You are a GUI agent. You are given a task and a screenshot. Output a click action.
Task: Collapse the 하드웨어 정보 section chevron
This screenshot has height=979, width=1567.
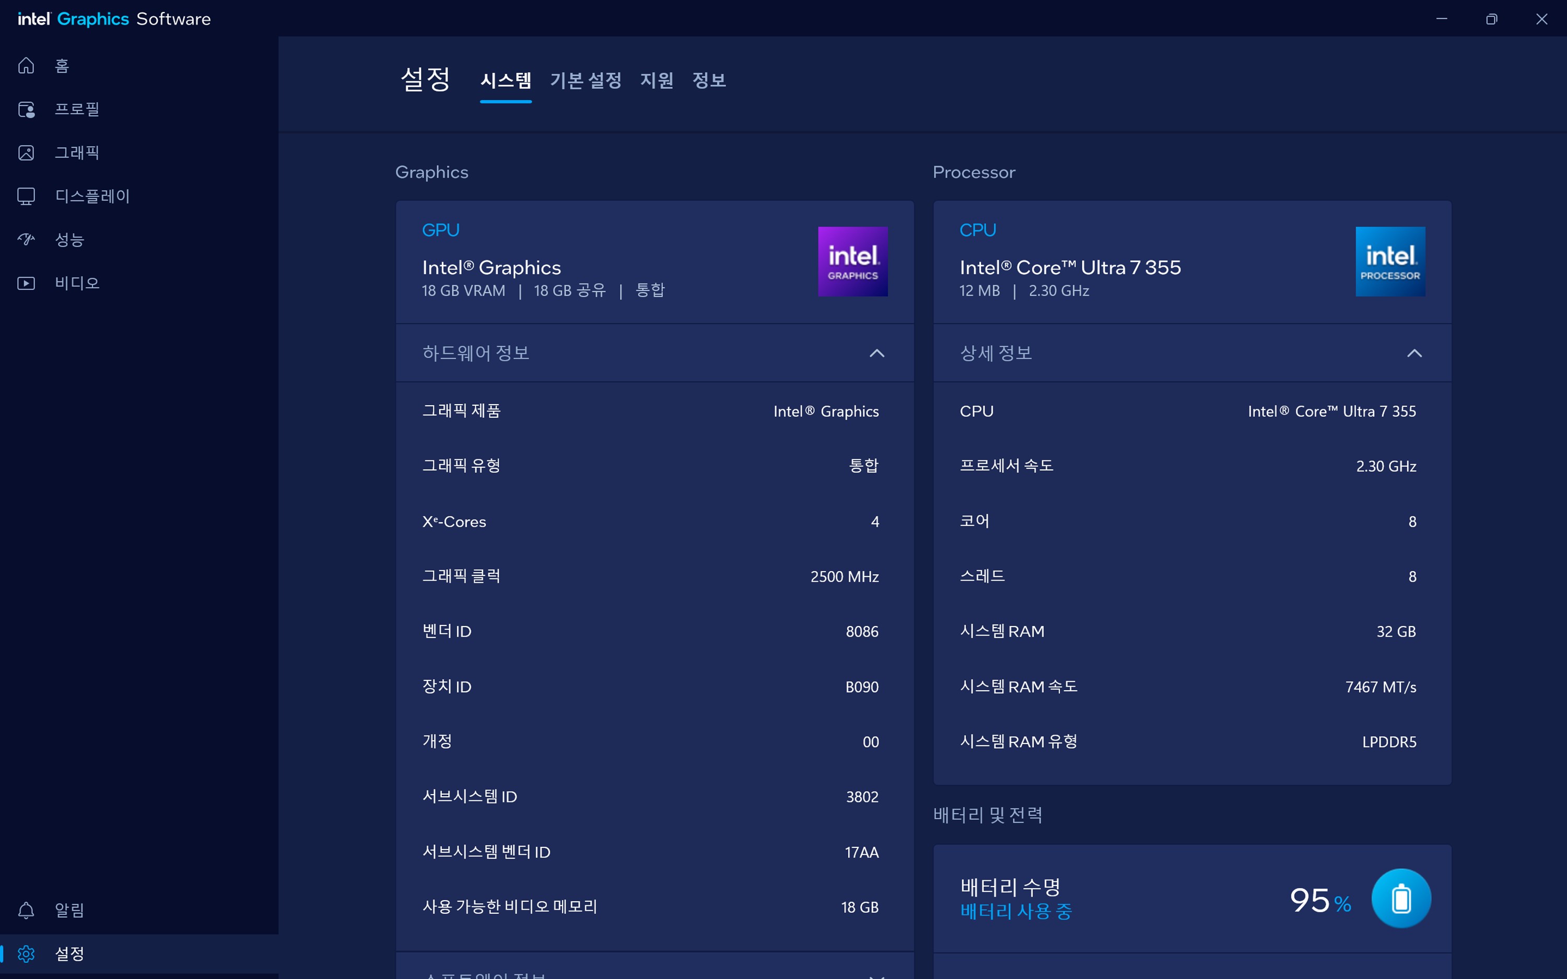[877, 353]
